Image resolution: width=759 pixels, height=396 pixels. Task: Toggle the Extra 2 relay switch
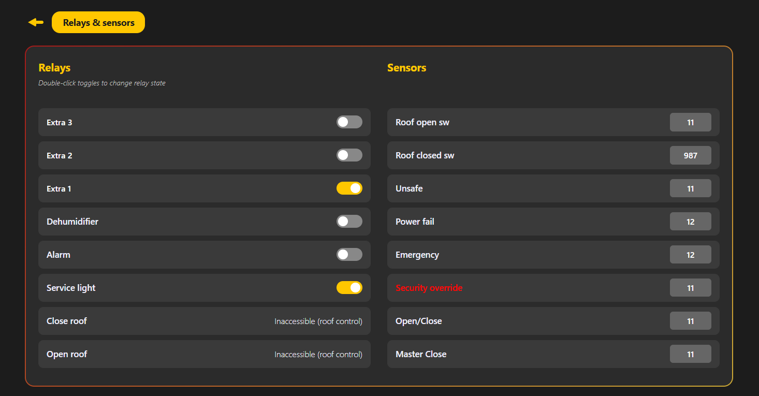tap(349, 155)
